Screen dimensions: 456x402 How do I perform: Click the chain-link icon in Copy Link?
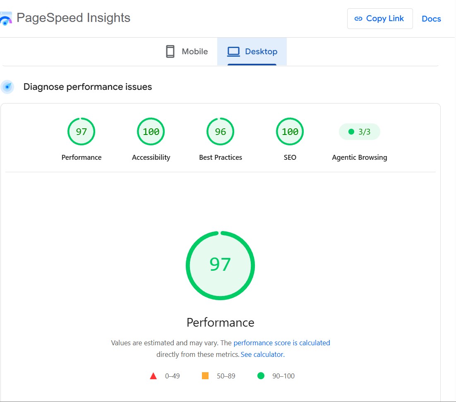click(358, 19)
